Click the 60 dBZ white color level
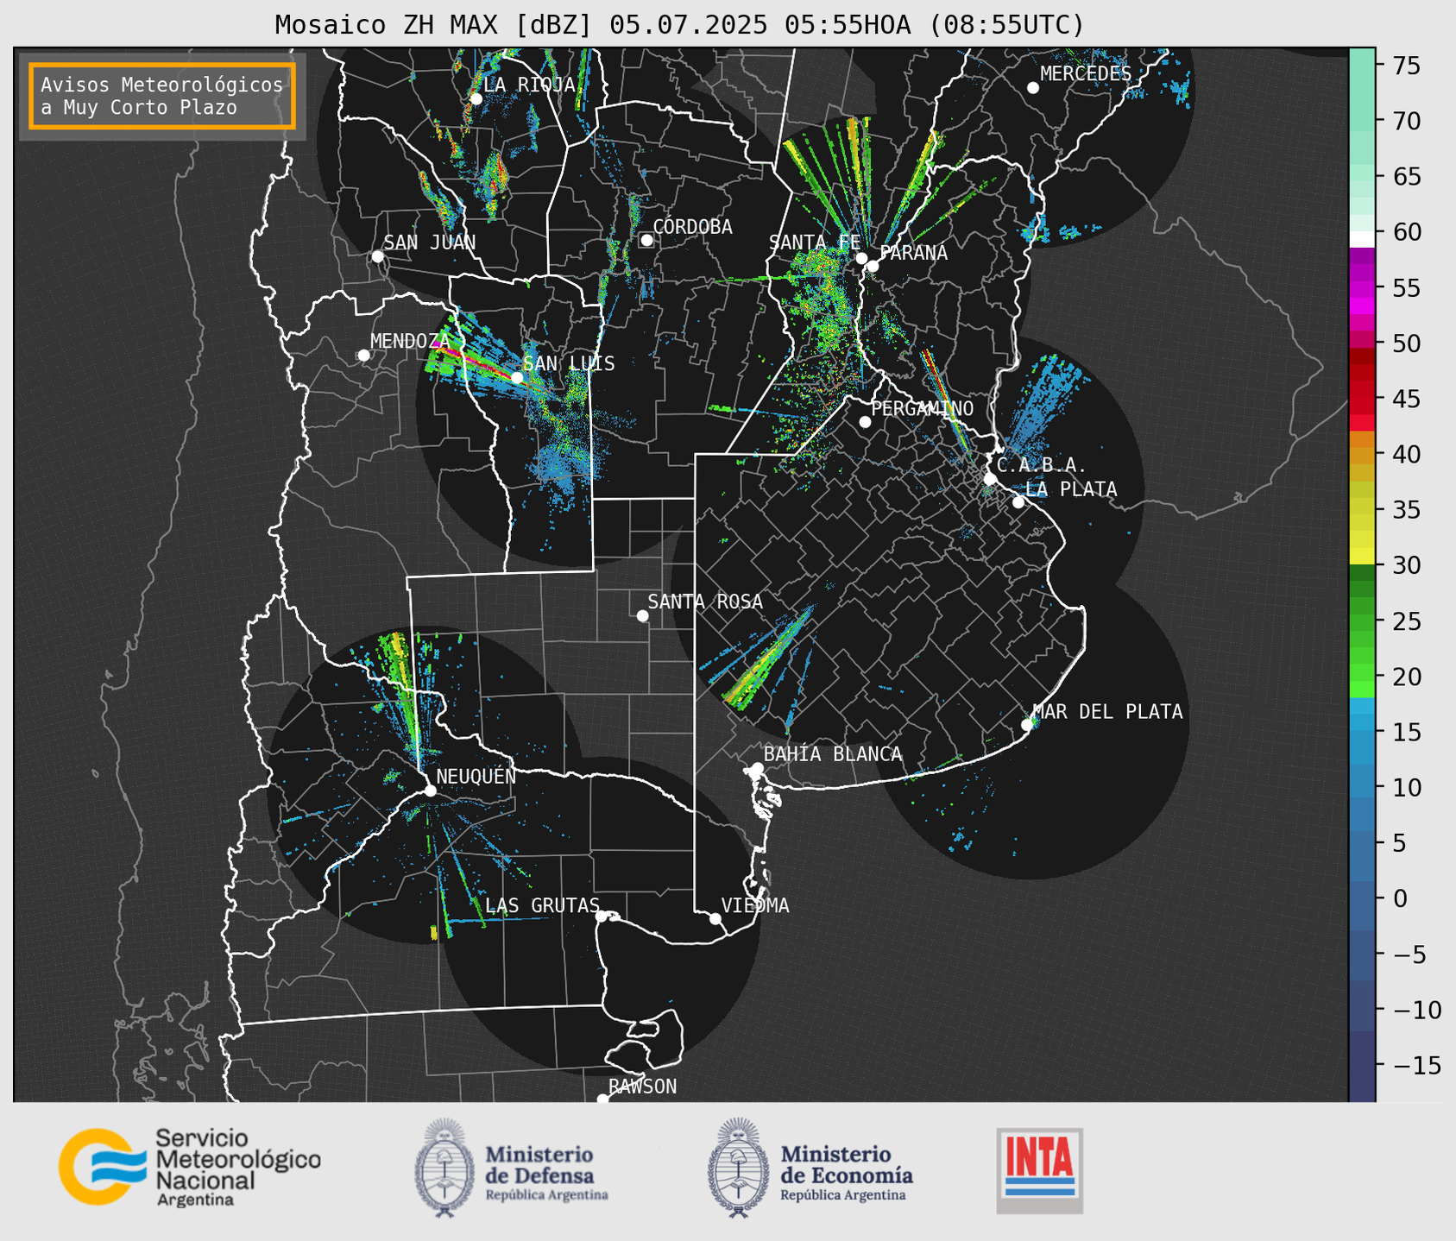1456x1241 pixels. pos(1362,239)
